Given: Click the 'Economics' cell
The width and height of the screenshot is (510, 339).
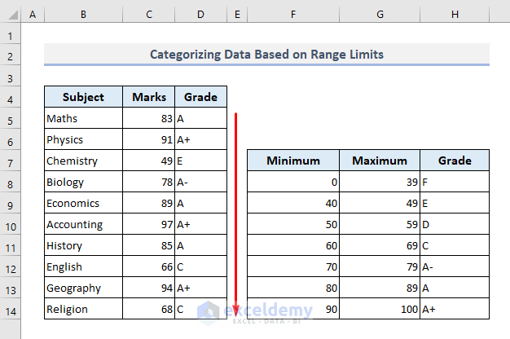Looking at the screenshot, I should click(x=83, y=203).
